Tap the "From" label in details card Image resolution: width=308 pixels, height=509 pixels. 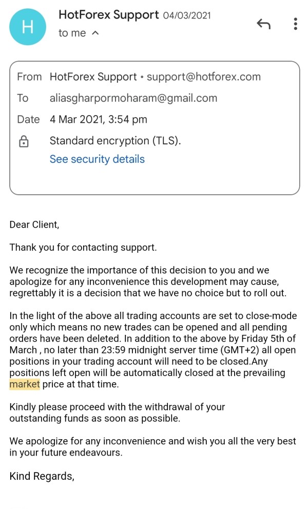coord(29,77)
